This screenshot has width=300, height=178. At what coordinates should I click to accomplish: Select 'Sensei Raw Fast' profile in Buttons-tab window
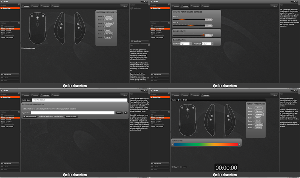[x=6, y=31]
